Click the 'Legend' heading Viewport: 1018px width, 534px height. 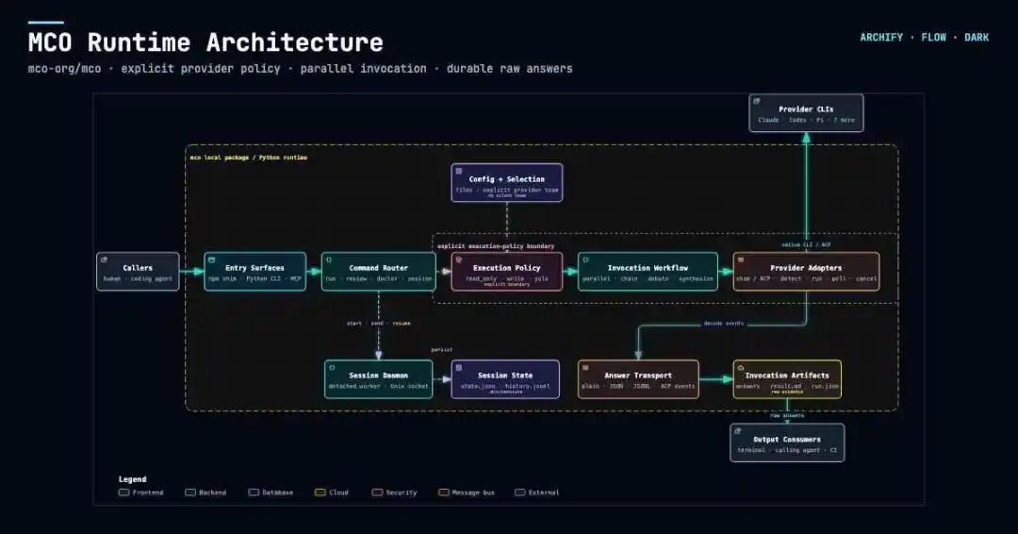point(133,479)
